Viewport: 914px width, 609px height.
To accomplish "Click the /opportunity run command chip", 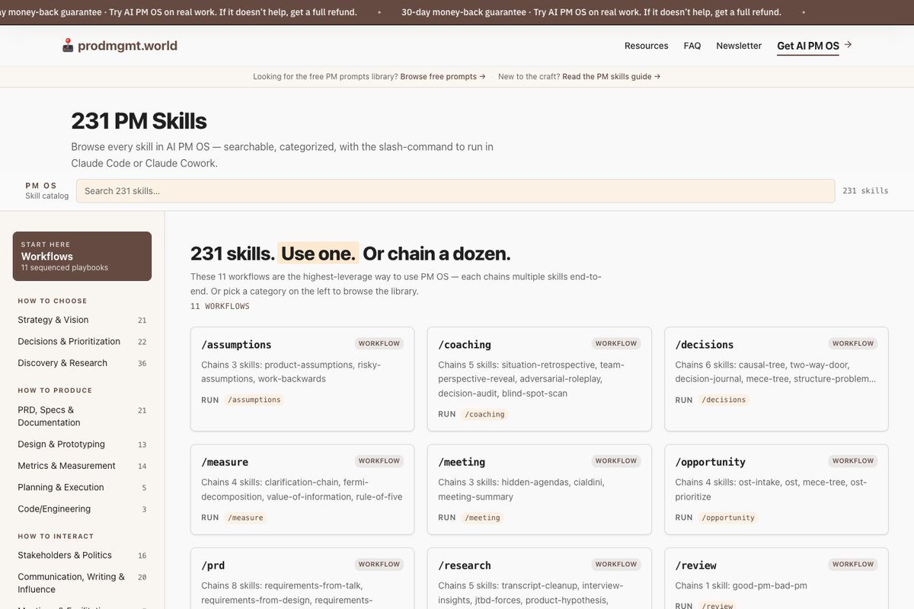I will 729,518.
